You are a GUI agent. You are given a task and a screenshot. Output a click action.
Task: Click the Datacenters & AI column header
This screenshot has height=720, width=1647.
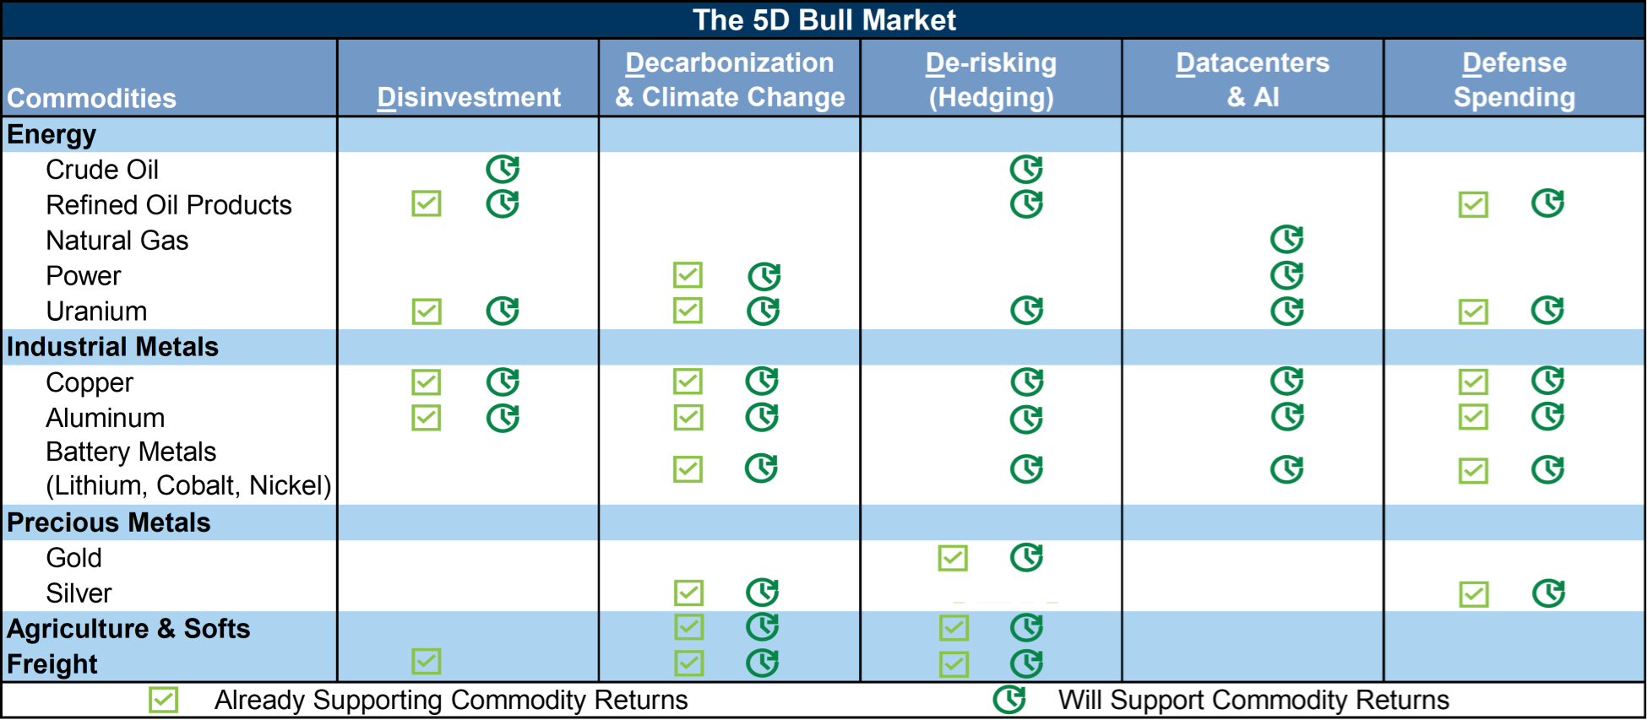pos(1253,79)
